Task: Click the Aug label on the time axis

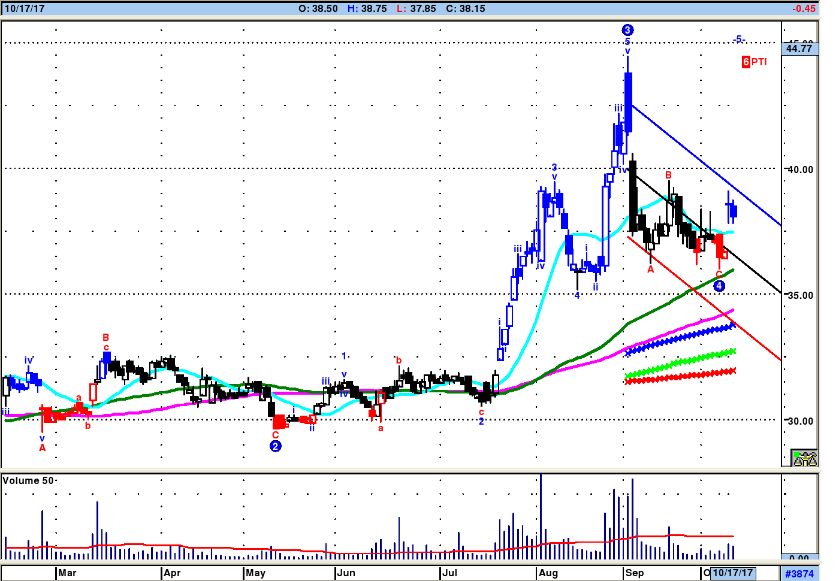Action: 548,573
